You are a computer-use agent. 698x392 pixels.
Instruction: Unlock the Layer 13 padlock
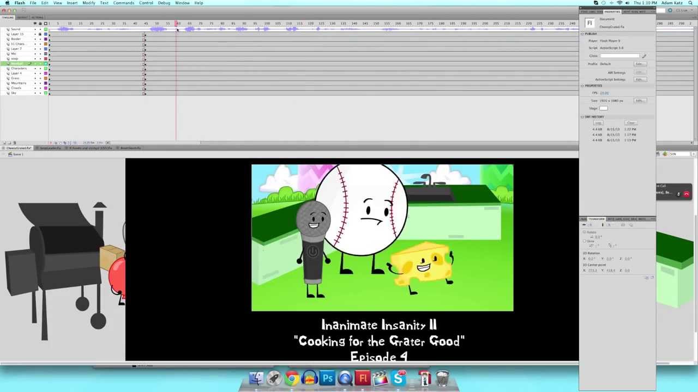[40, 34]
